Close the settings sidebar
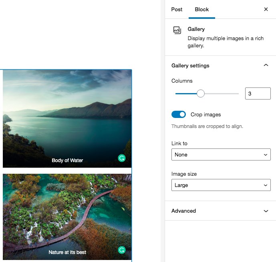Viewport: 276px width, 262px height. click(x=266, y=9)
